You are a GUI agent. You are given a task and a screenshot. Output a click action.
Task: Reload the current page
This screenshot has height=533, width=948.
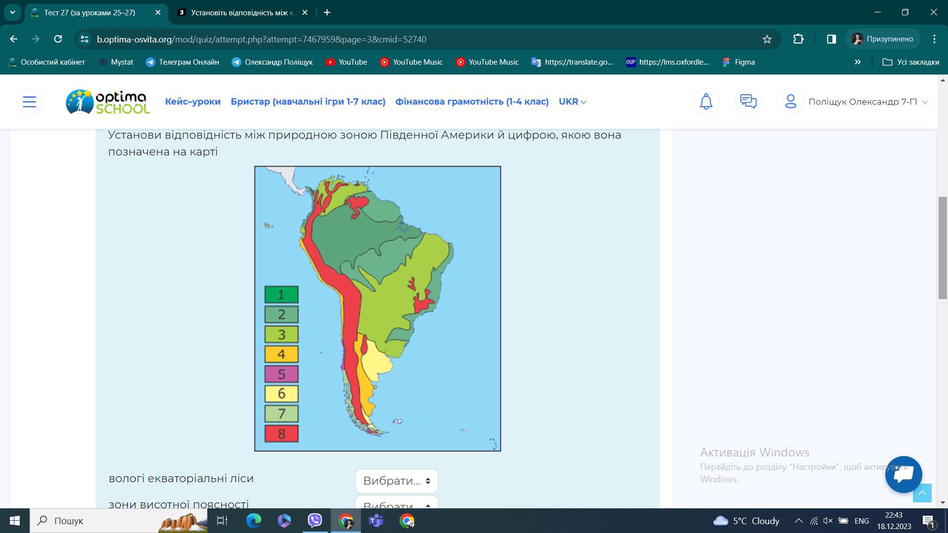pyautogui.click(x=58, y=39)
